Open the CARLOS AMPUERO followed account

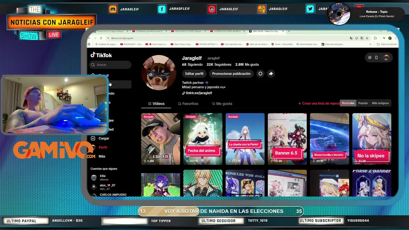click(109, 195)
